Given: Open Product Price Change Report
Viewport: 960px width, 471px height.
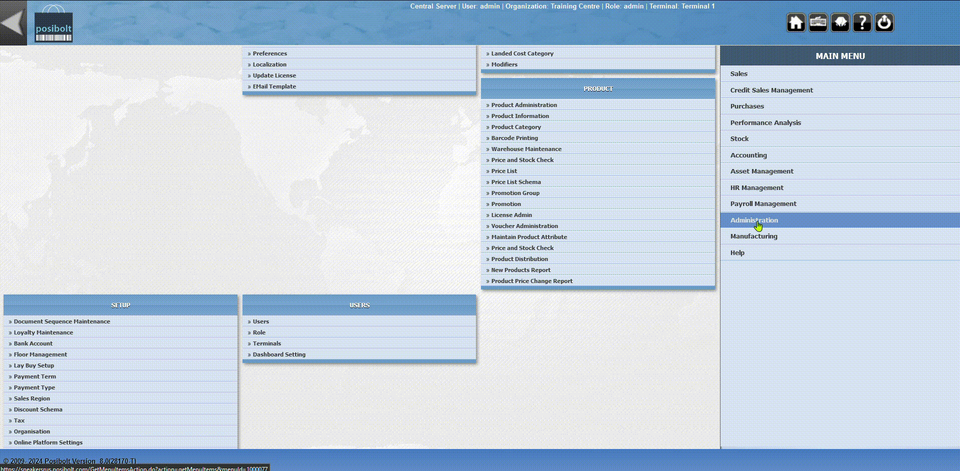Looking at the screenshot, I should [532, 281].
